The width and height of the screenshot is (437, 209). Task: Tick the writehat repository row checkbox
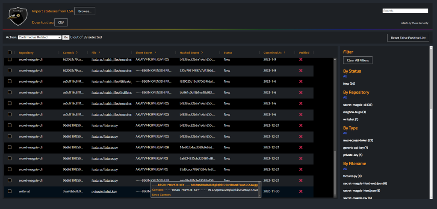9,191
